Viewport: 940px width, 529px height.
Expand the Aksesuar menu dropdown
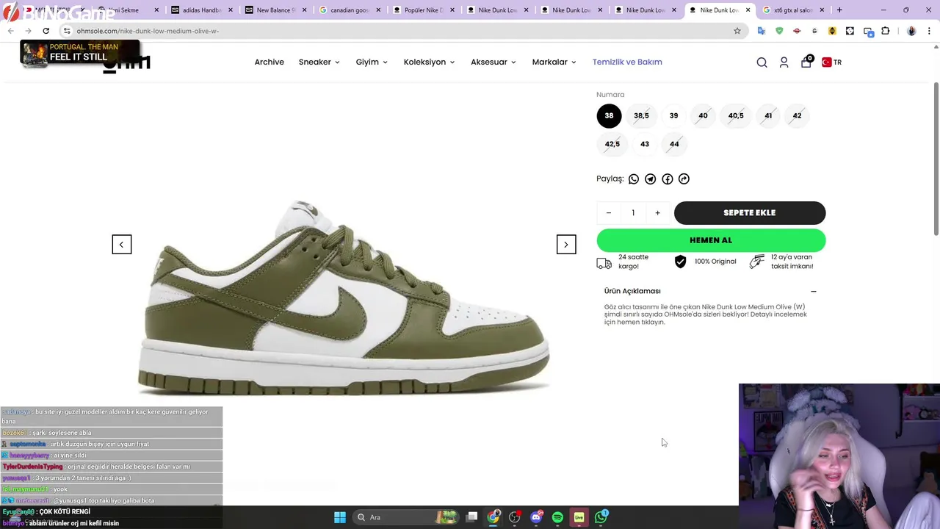(493, 62)
